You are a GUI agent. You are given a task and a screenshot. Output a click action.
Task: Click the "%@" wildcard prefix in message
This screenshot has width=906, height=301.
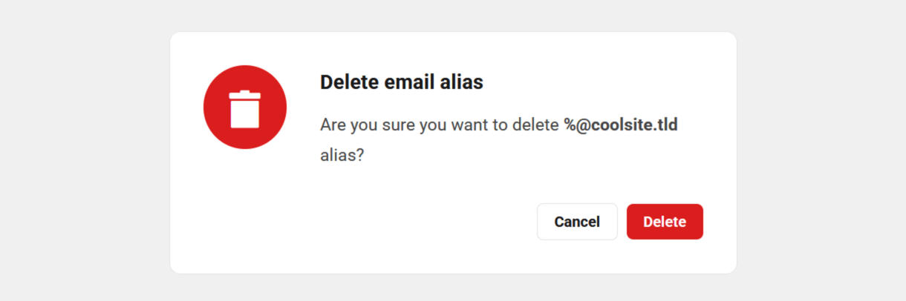[x=576, y=125]
